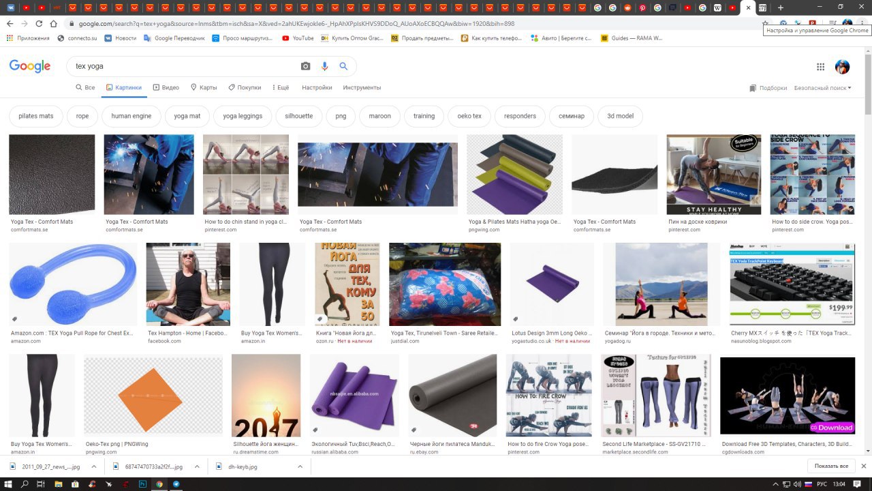Switch keyboard language РУС indicator
The height and width of the screenshot is (491, 872).
click(x=822, y=484)
